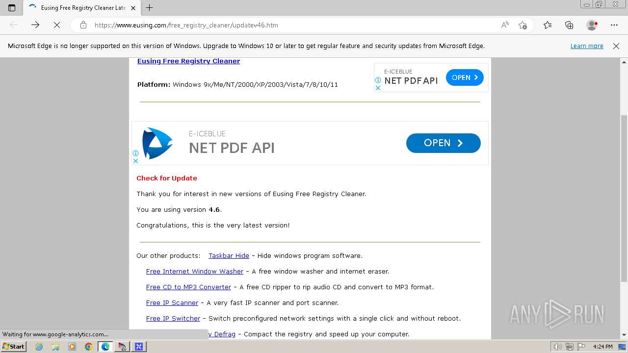Click OPEN on the small NET PDF API ad
This screenshot has width=628, height=353.
coord(465,77)
